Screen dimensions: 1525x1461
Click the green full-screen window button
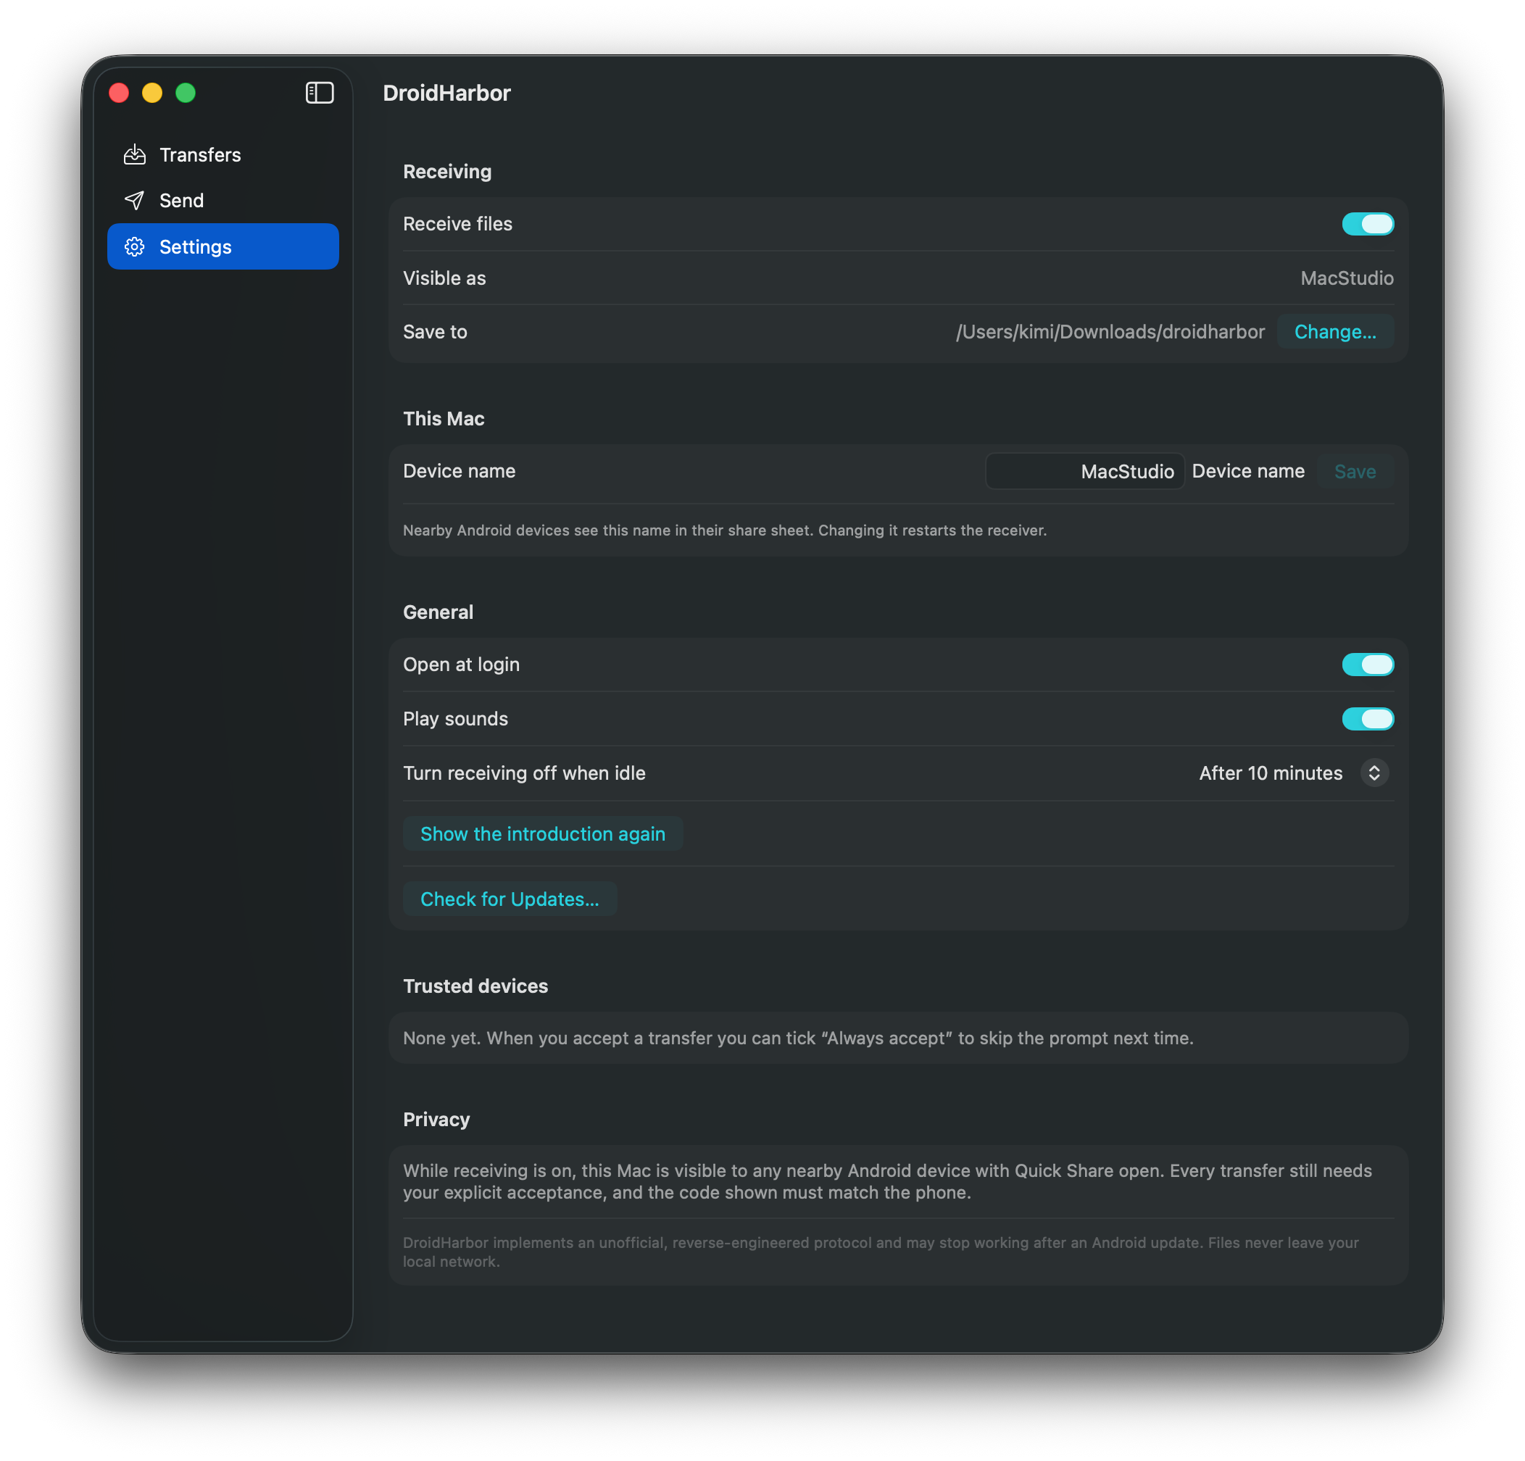(186, 93)
